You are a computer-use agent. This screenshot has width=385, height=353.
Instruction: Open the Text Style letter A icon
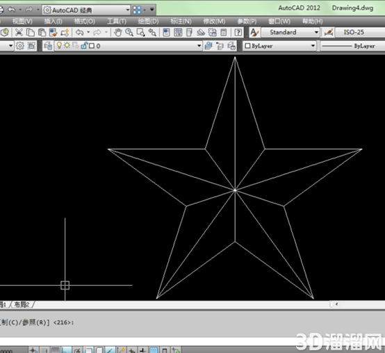(x=254, y=33)
